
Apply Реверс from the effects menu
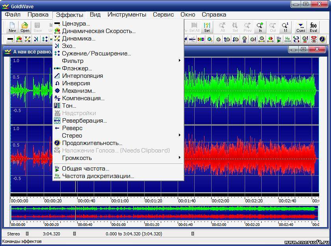(x=118, y=128)
